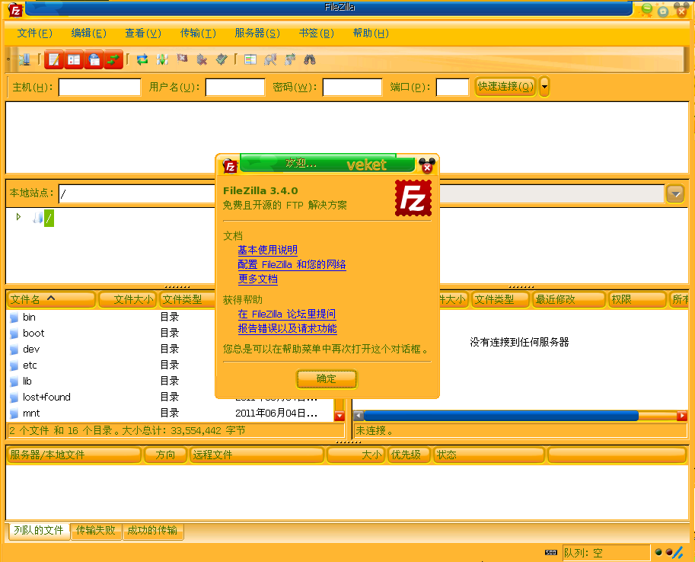This screenshot has width=695, height=562.
Task: Toggle processing of the transfer queue
Action: tap(162, 59)
